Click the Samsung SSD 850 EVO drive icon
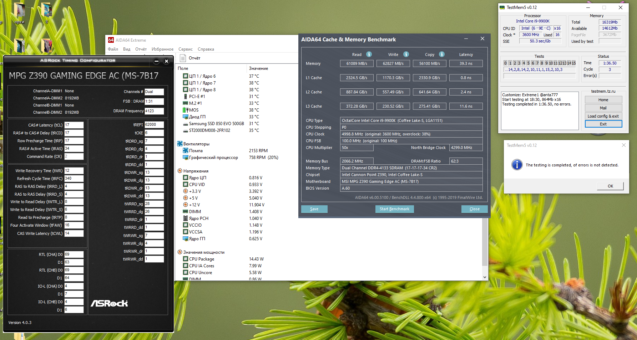 186,124
